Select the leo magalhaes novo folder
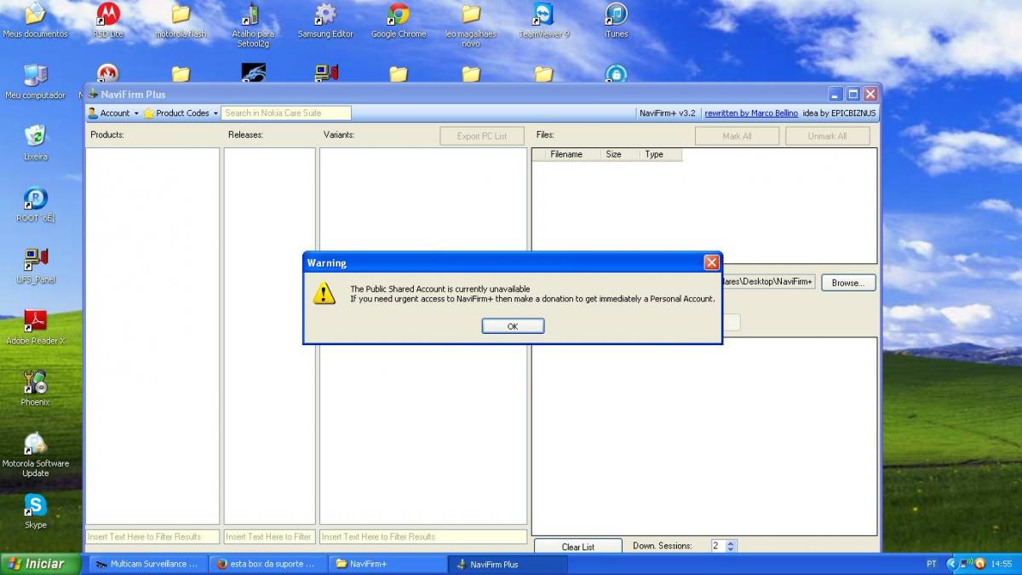The image size is (1022, 575). pos(471,25)
